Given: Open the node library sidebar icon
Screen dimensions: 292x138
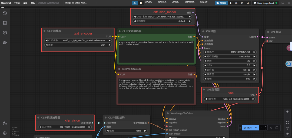Looking at the screenshot, I should point(5,23).
